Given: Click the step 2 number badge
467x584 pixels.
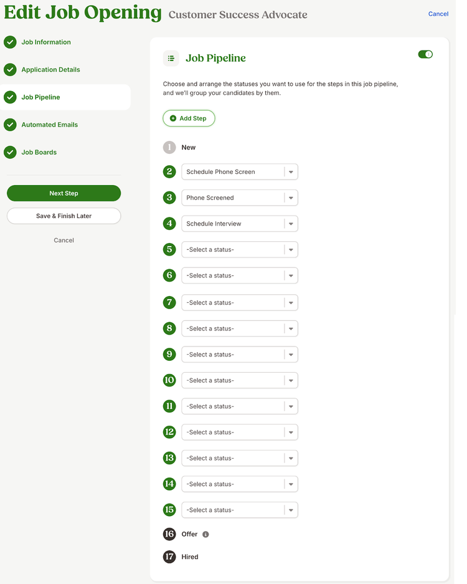Looking at the screenshot, I should coord(169,171).
